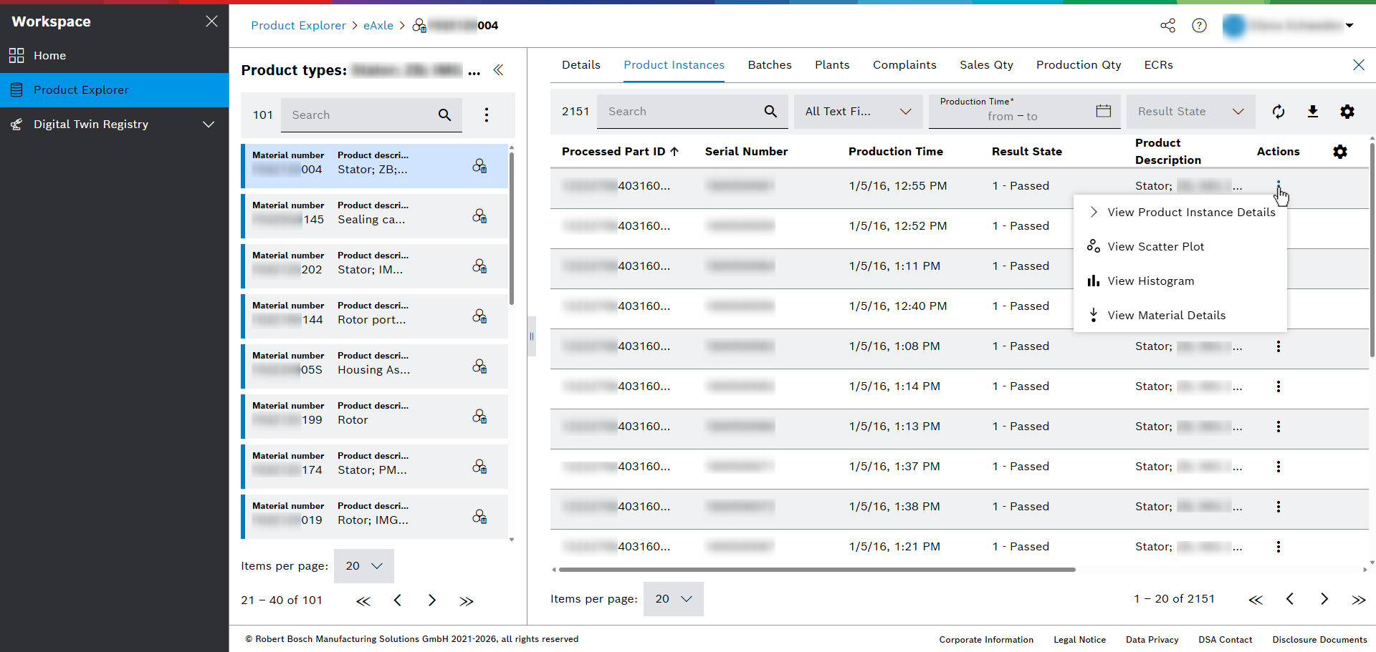Download the product instances list
The image size is (1376, 652).
(1313, 112)
